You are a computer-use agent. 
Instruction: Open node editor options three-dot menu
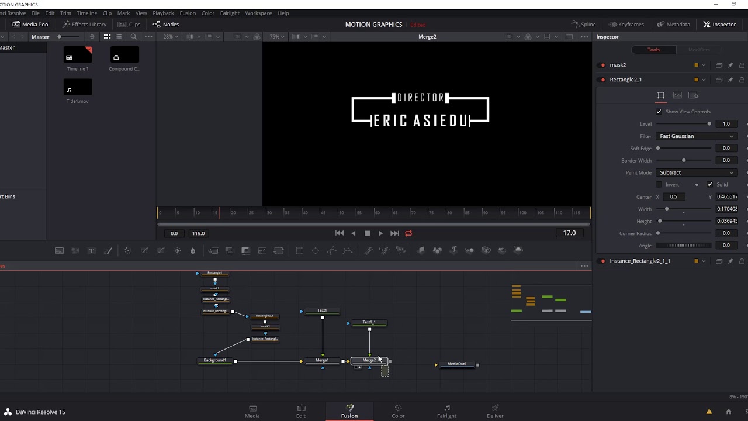(584, 266)
